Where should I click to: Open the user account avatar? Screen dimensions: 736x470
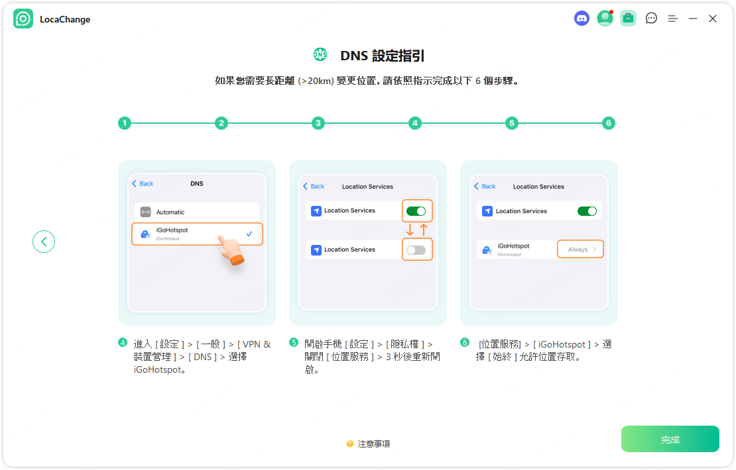click(605, 19)
